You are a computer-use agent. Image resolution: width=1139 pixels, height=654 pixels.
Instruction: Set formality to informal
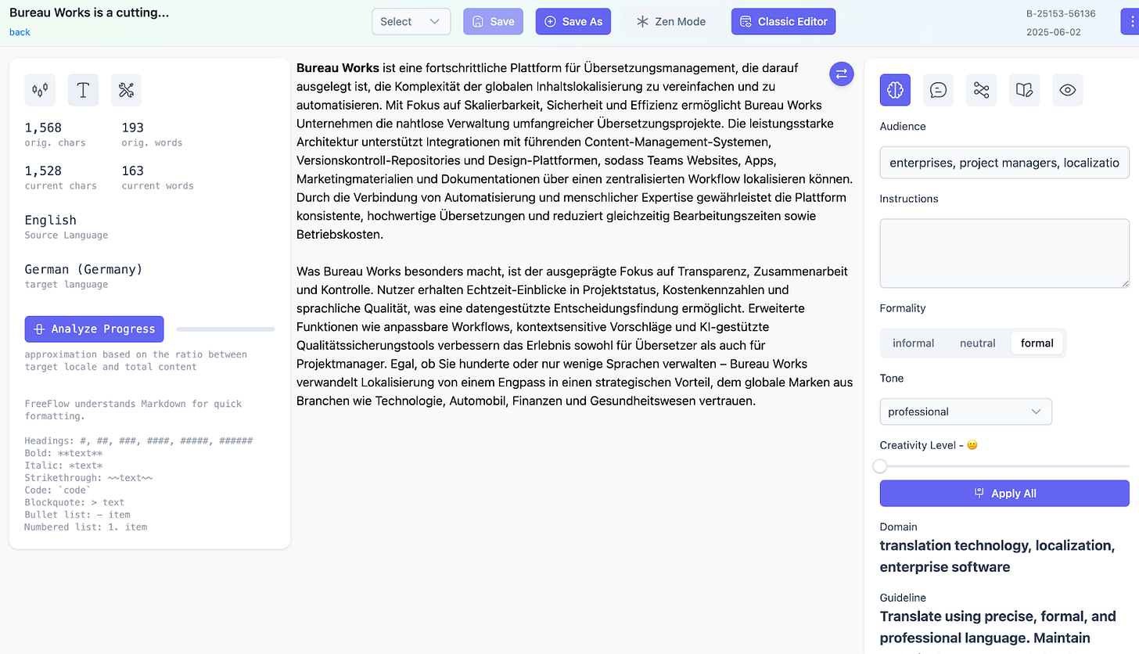pyautogui.click(x=914, y=343)
